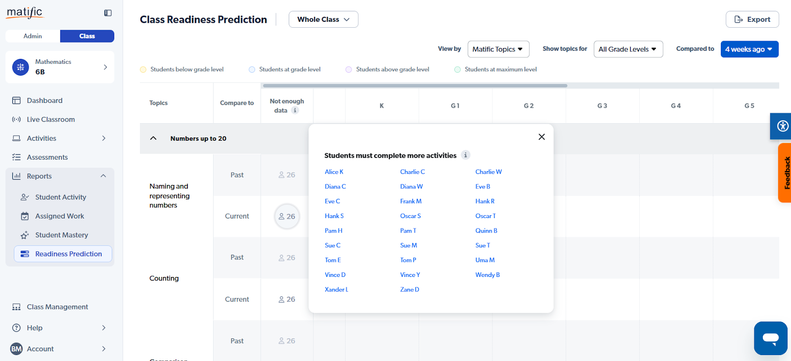Click the Assessments sidebar icon

click(16, 157)
